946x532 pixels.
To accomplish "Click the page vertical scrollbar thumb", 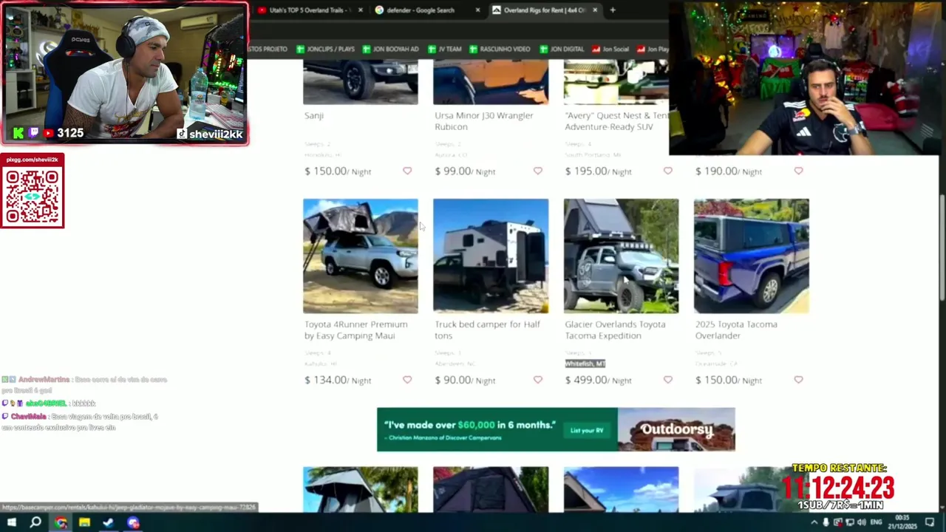I will pyautogui.click(x=942, y=248).
